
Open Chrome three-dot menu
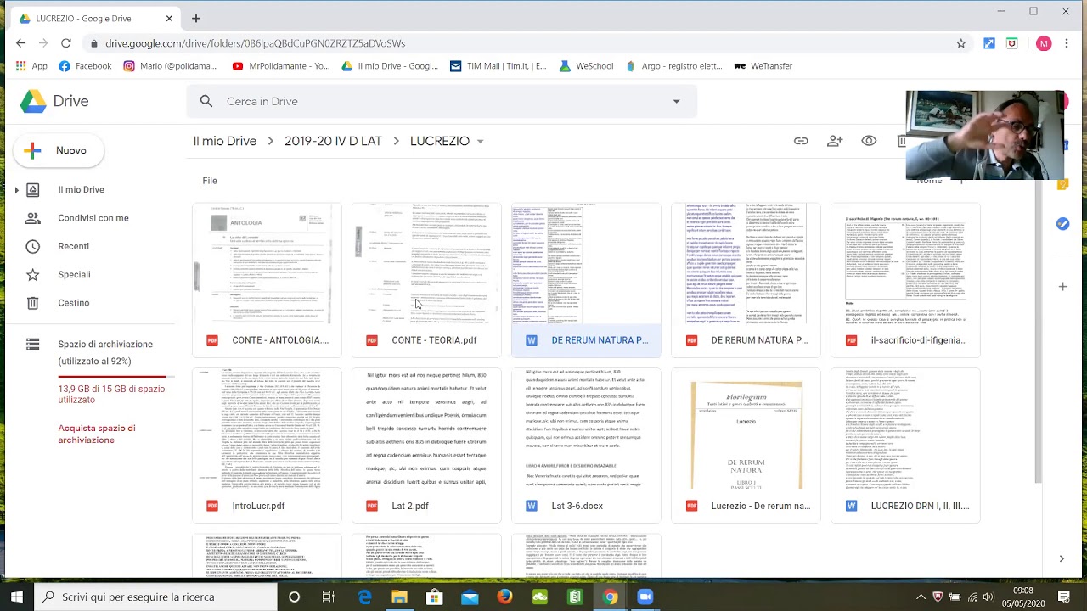coord(1067,43)
